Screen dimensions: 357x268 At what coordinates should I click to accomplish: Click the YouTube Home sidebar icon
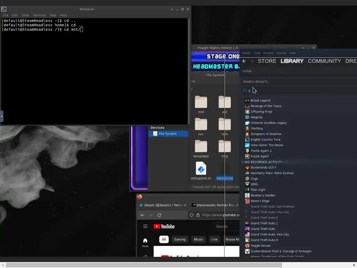point(145,243)
